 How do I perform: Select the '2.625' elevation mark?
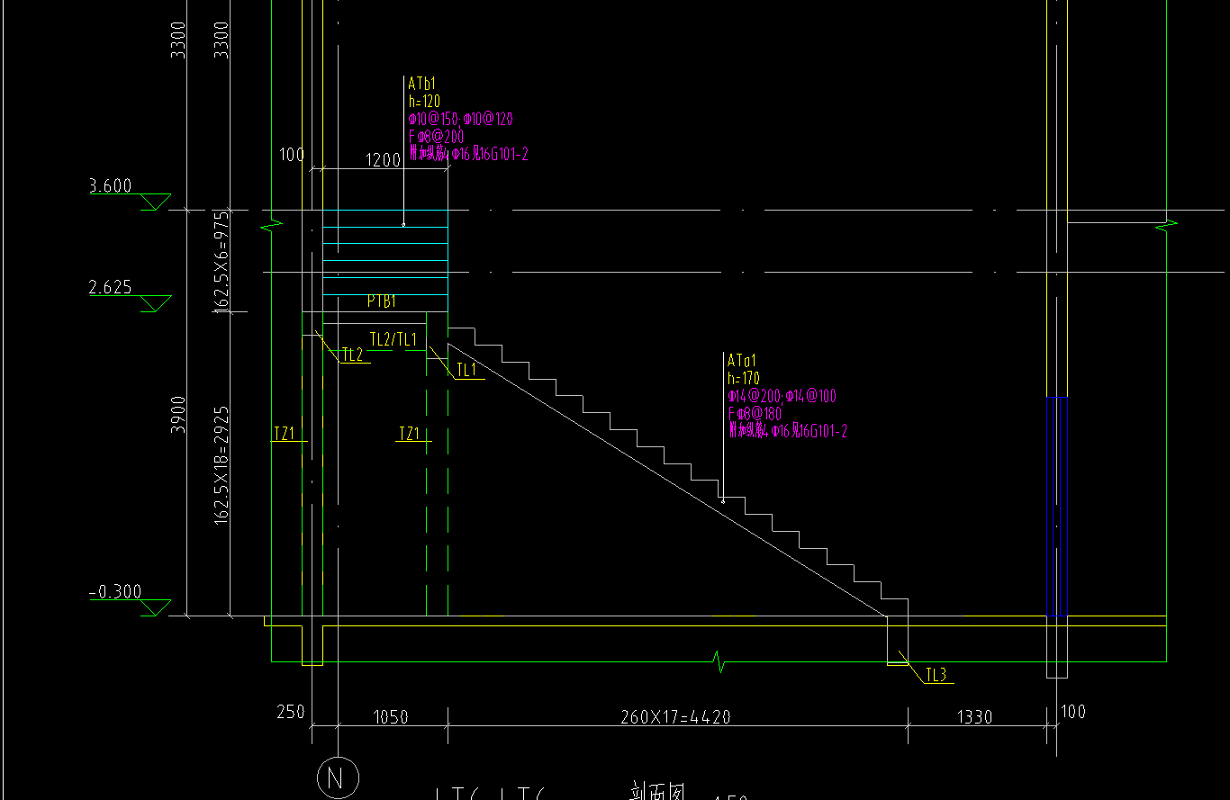110,287
